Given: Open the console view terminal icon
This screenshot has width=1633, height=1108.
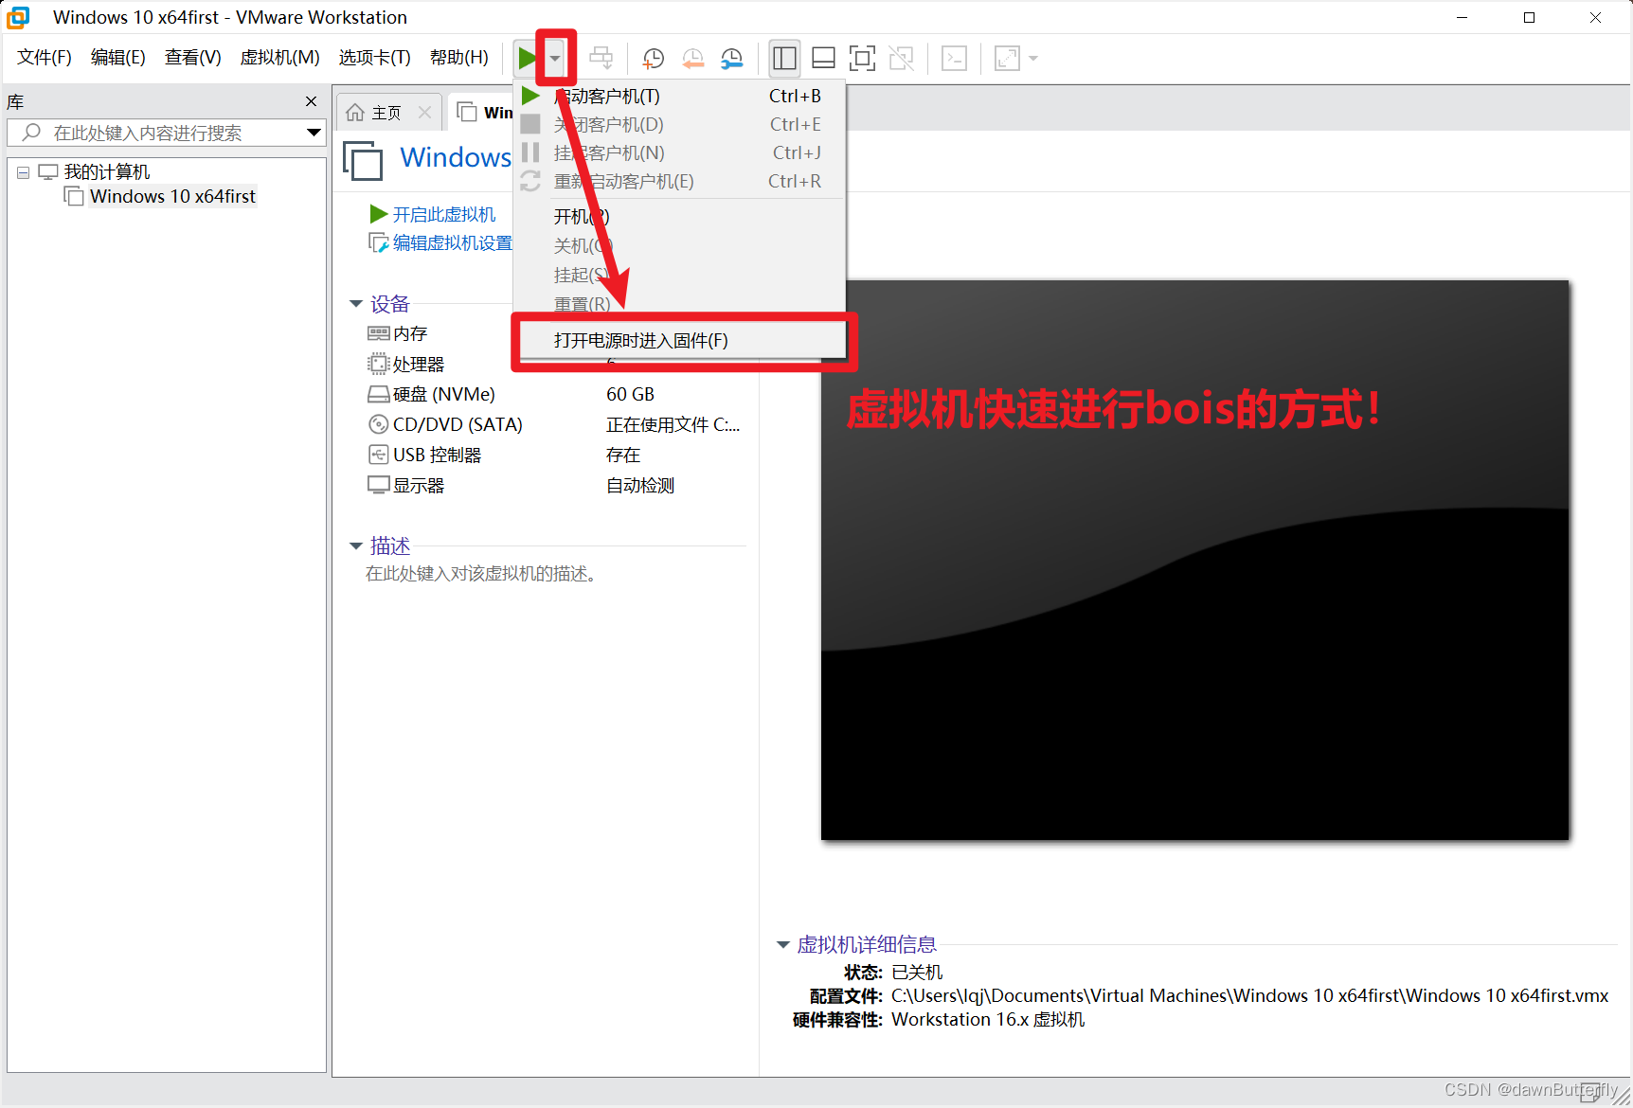Looking at the screenshot, I should (954, 59).
